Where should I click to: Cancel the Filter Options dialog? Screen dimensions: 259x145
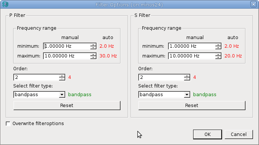click(239, 134)
